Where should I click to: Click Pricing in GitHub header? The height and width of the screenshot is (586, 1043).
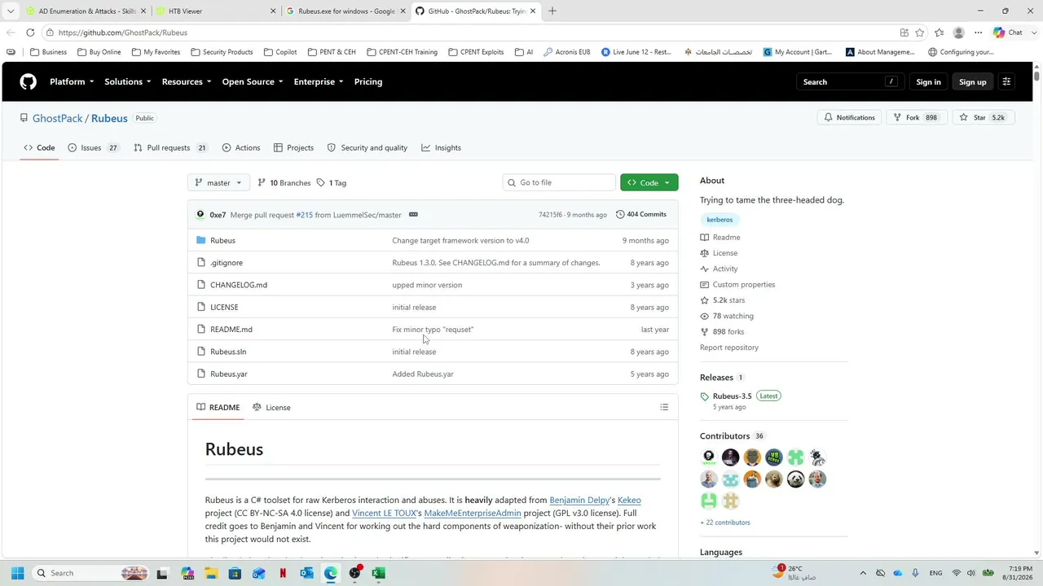tap(368, 81)
